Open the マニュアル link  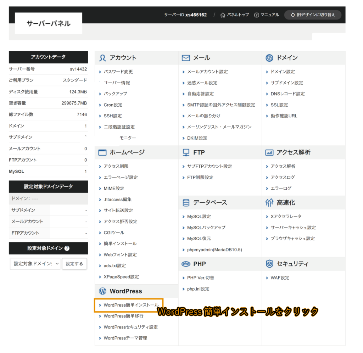[270, 15]
